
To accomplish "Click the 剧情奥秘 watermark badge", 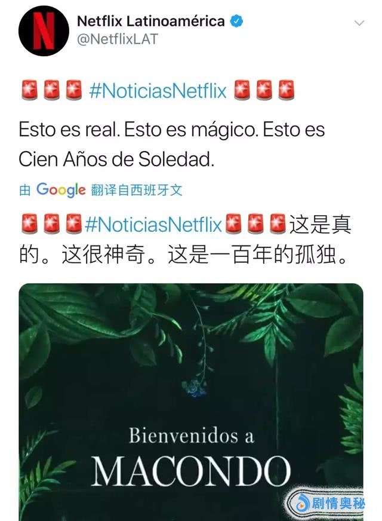I will pos(327,502).
